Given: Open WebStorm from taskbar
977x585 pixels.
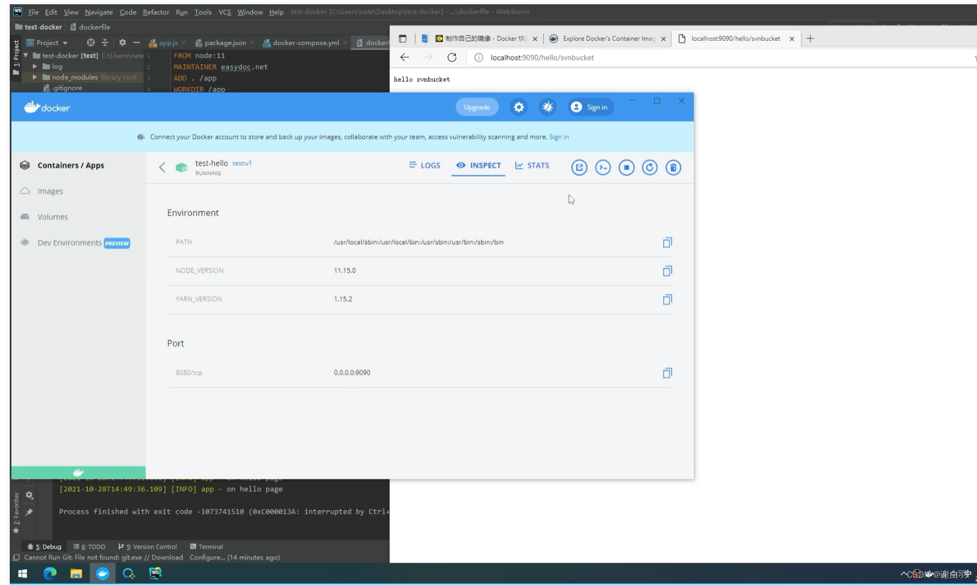Looking at the screenshot, I should pyautogui.click(x=155, y=573).
